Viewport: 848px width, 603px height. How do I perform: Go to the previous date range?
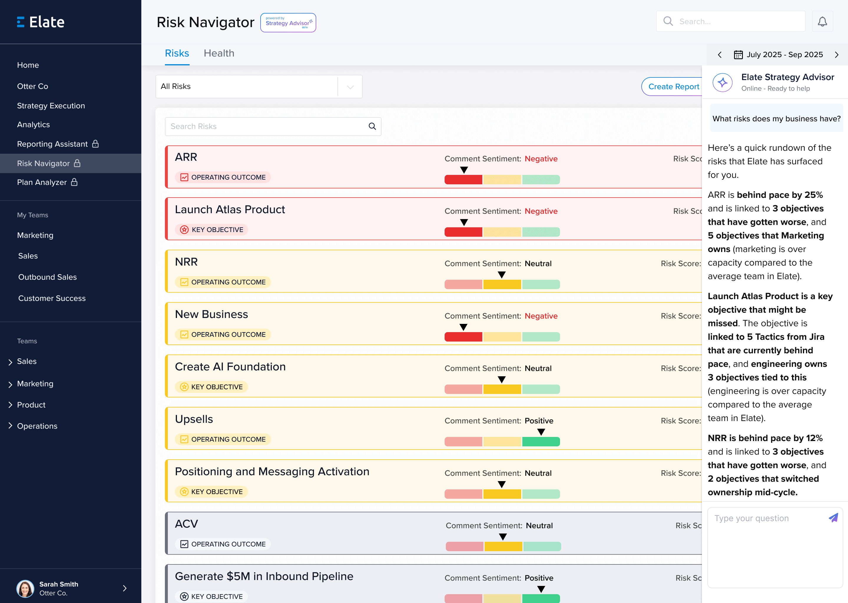click(720, 54)
